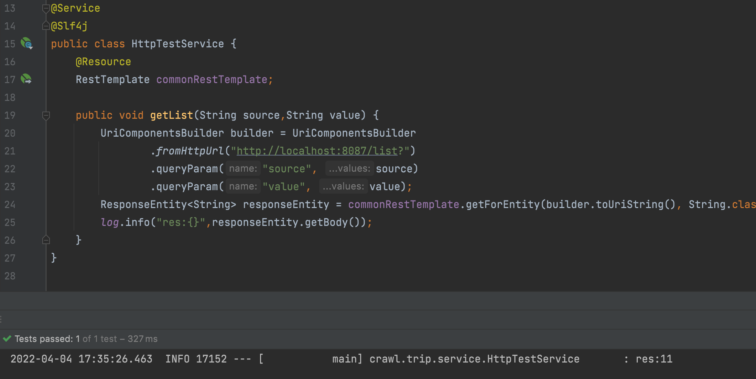Click the 'name:' parameter hint on line 22
756x379 pixels.
(243, 169)
